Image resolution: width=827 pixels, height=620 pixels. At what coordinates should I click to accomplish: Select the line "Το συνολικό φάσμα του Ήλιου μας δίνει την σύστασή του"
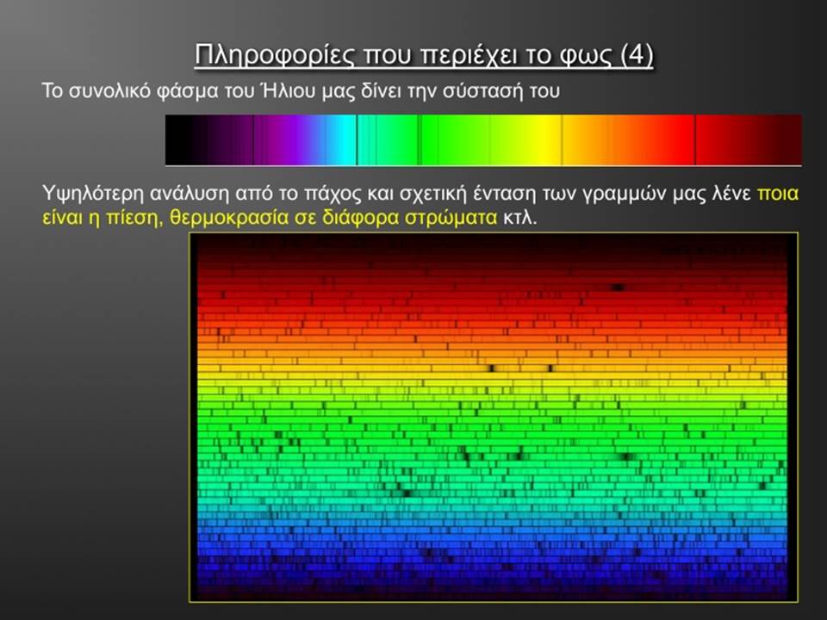(301, 91)
